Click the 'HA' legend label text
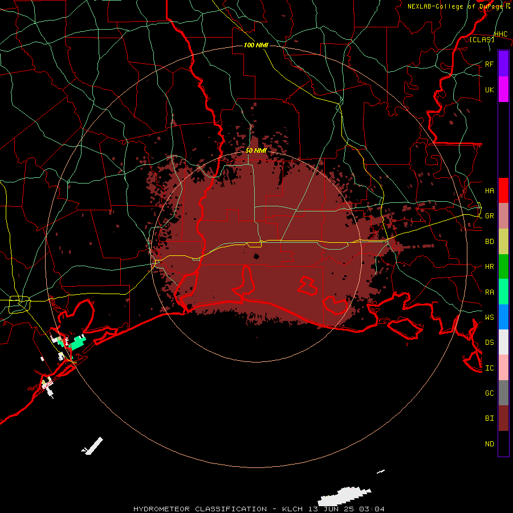 (489, 191)
